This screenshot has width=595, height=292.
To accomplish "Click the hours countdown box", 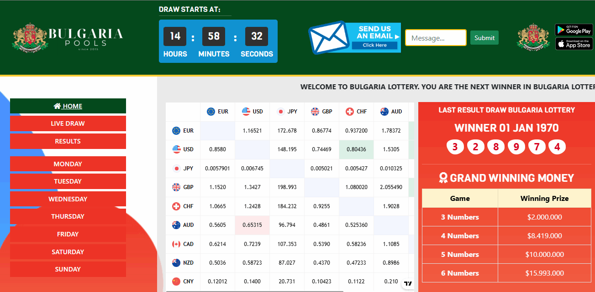I will (175, 36).
